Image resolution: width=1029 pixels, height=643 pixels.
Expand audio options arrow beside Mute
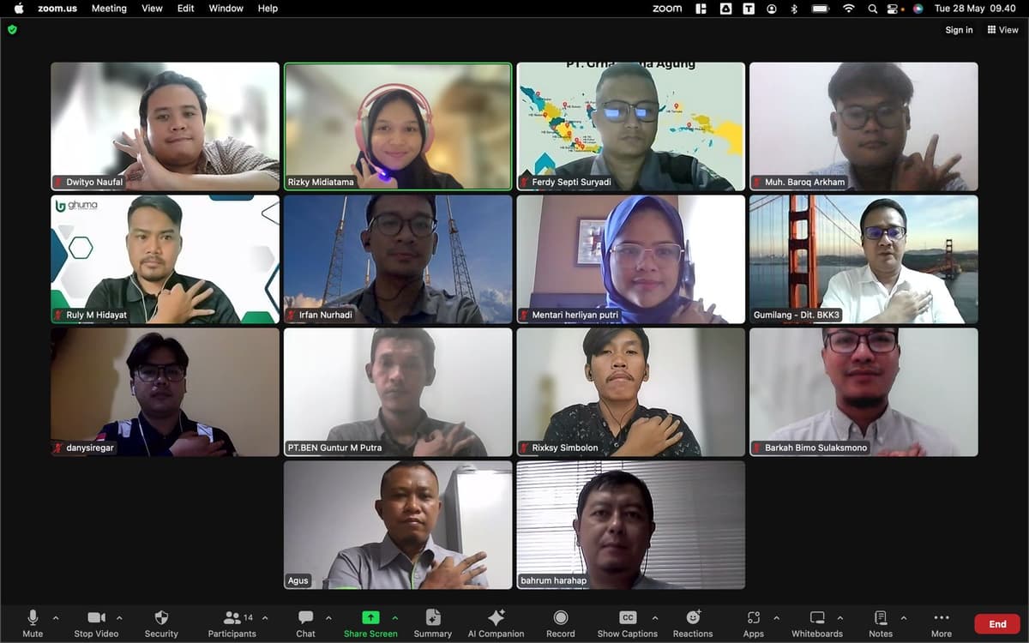pos(56,618)
